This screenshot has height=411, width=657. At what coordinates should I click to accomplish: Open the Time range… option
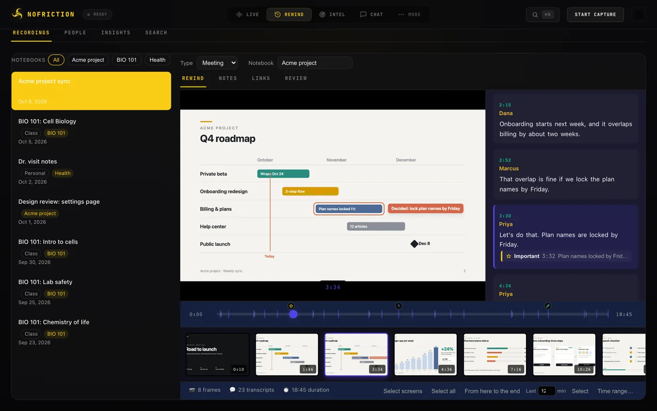615,391
